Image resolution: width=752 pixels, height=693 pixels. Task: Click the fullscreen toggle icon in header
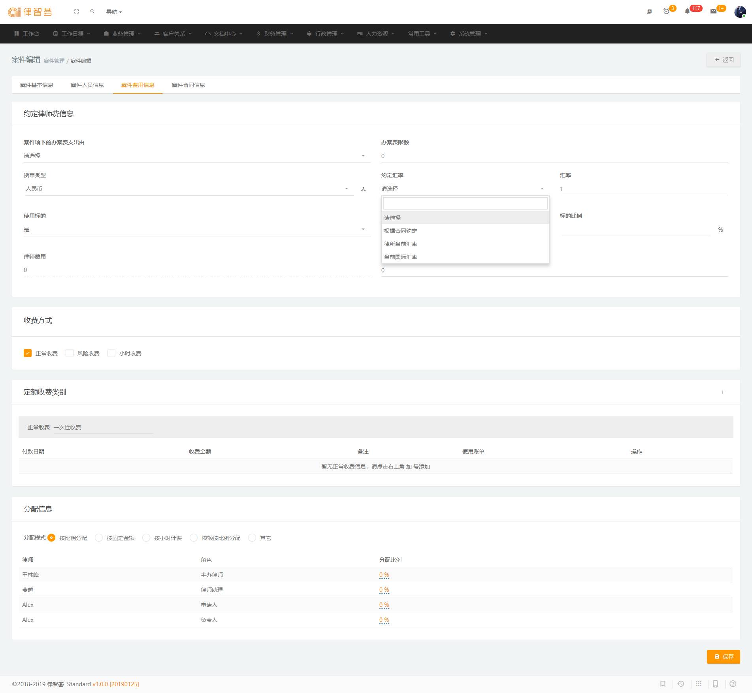click(x=76, y=12)
